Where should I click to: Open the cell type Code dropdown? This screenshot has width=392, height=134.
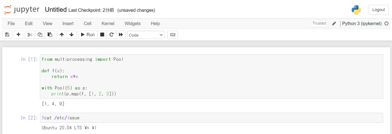click(x=146, y=35)
